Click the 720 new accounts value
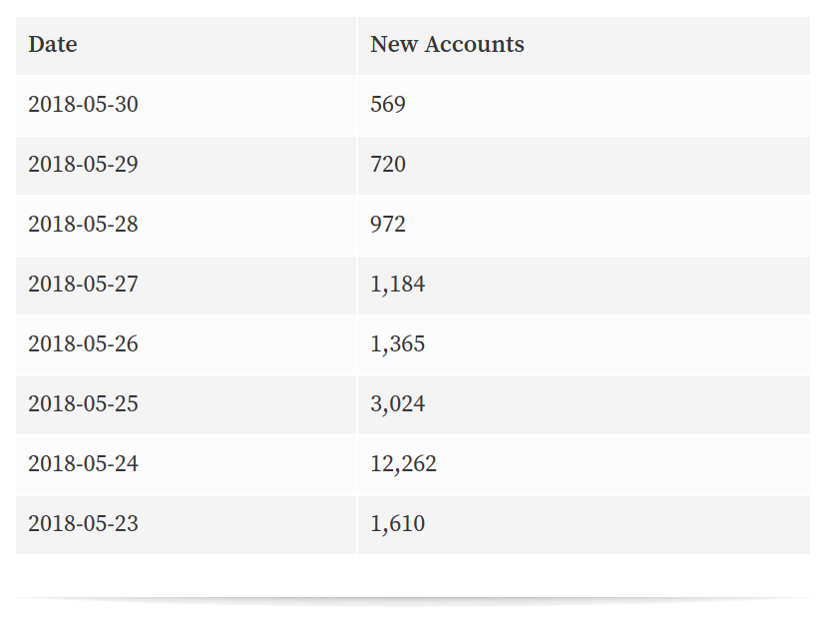Image resolution: width=821 pixels, height=622 pixels. (388, 164)
